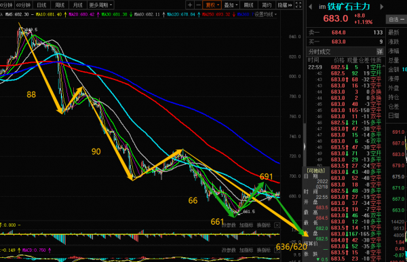Screen dimensions: 407x262
Task: Click the 总量 label in quote panel
Action: tap(393, 60)
